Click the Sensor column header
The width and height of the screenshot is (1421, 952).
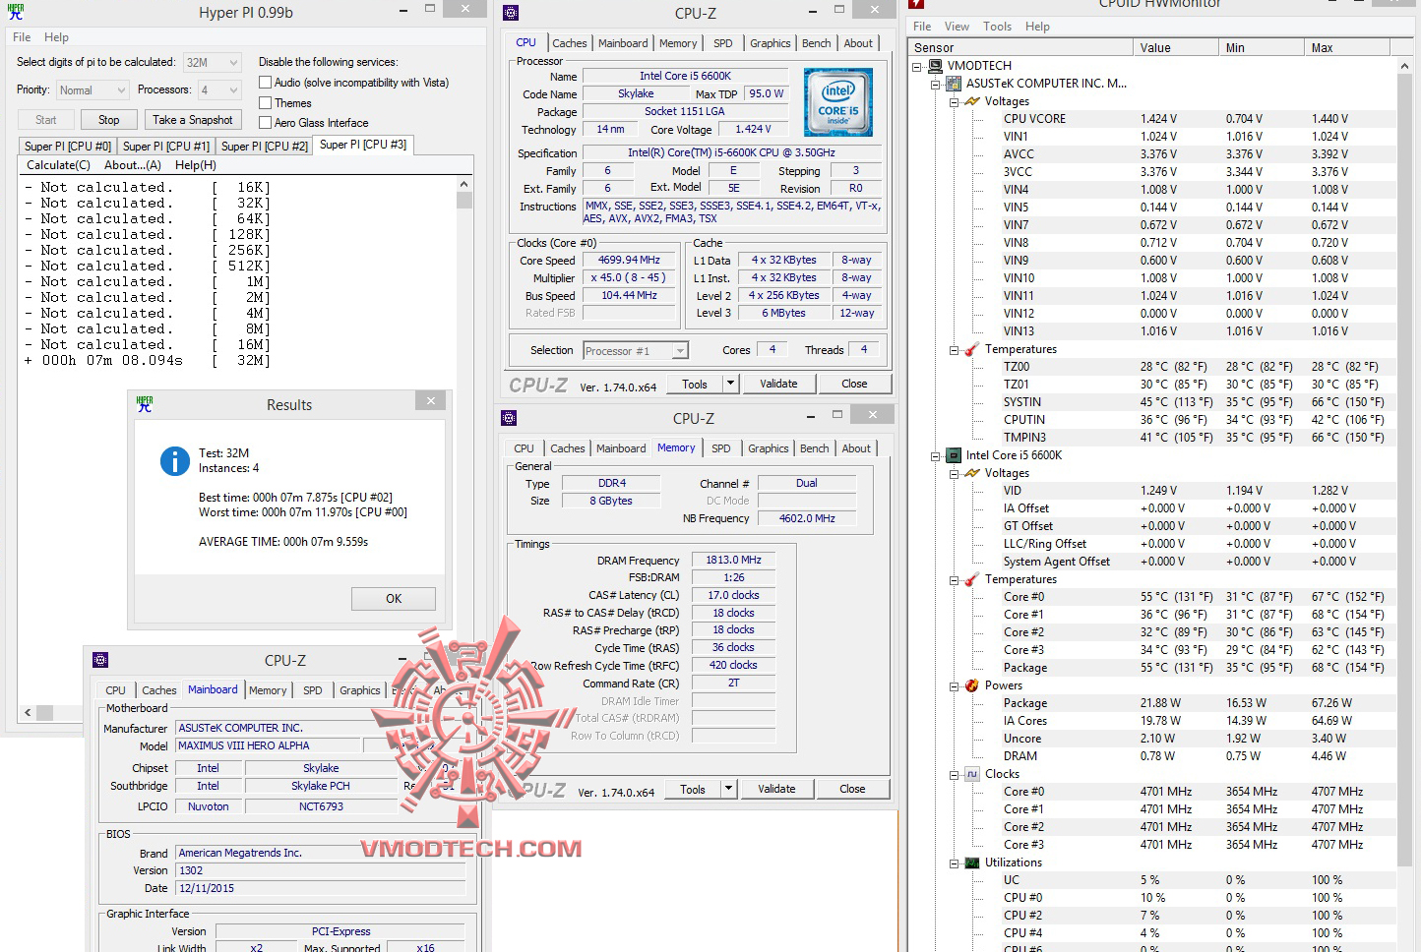[1020, 47]
